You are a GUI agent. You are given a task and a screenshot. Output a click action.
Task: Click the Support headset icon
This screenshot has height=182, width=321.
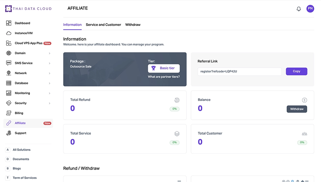pyautogui.click(x=9, y=133)
